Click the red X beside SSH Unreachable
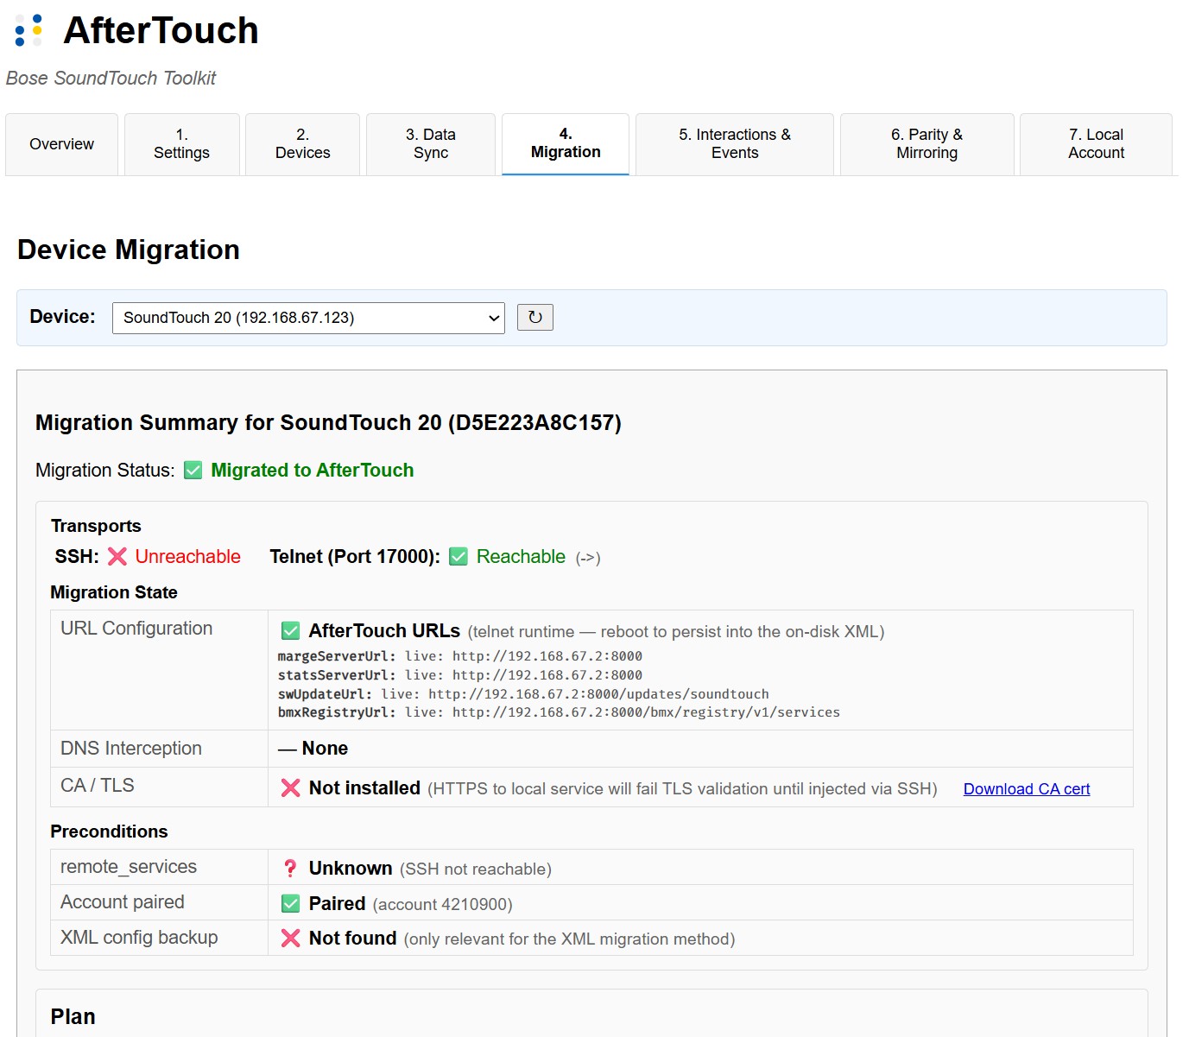1189x1037 pixels. pos(117,557)
